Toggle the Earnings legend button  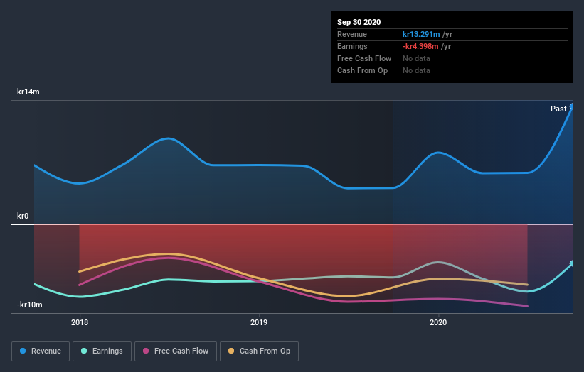(x=102, y=351)
